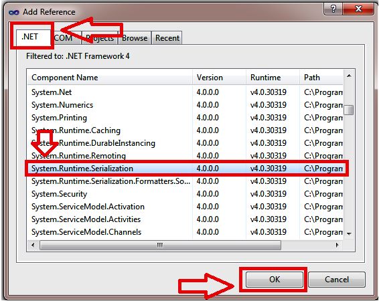
Task: Confirm with the OK button
Action: (x=275, y=280)
